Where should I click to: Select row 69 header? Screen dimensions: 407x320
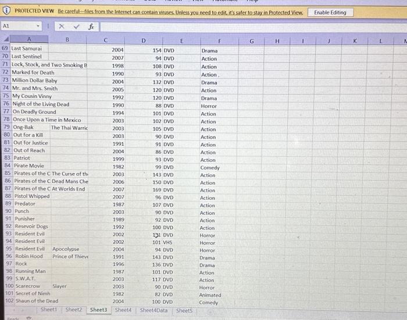5,48
